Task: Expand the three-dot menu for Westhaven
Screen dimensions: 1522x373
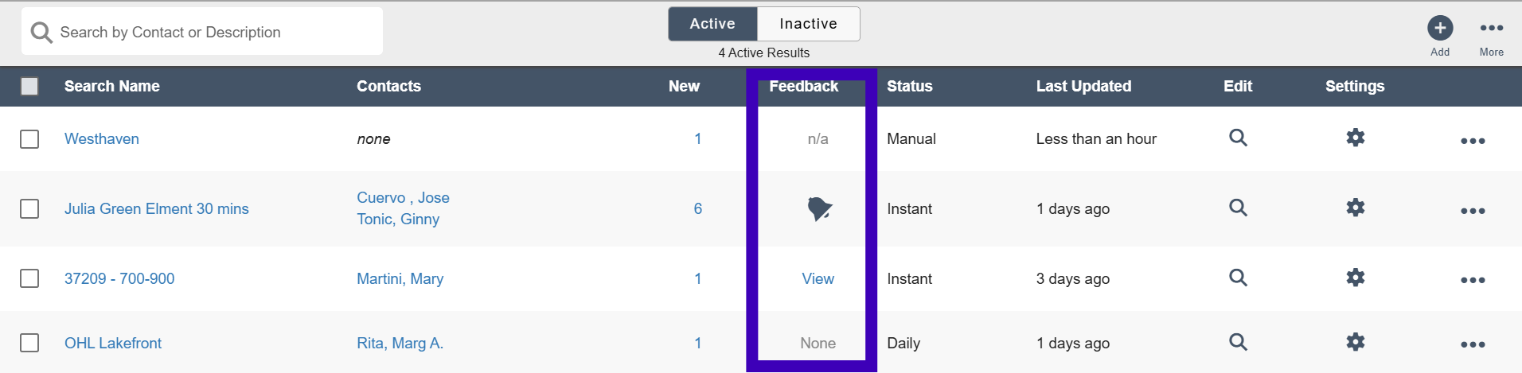Action: (1472, 141)
